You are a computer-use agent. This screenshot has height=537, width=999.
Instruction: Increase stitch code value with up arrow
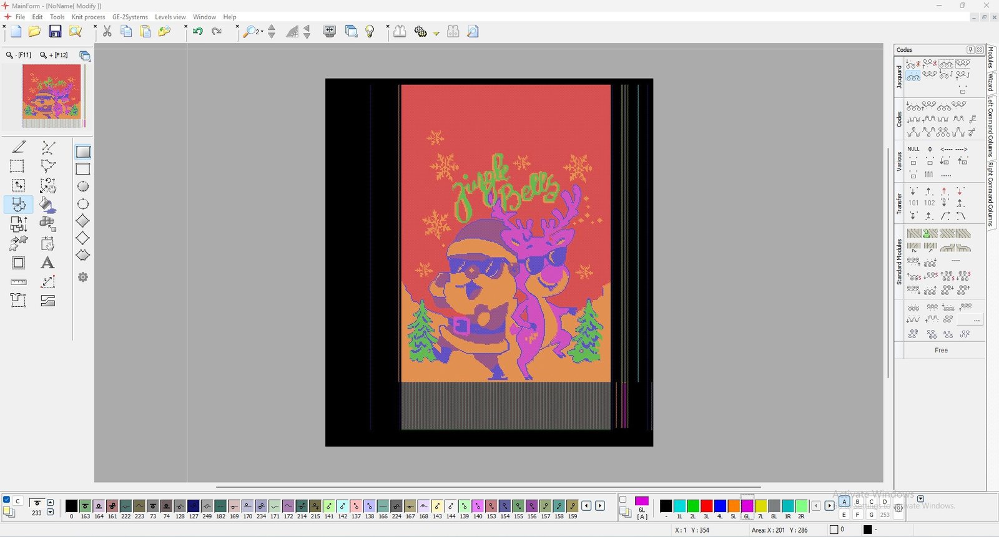coord(51,503)
